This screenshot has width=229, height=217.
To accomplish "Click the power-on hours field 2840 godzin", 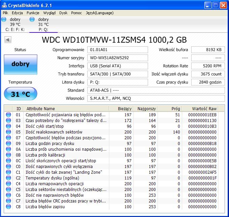I will coord(208,82).
